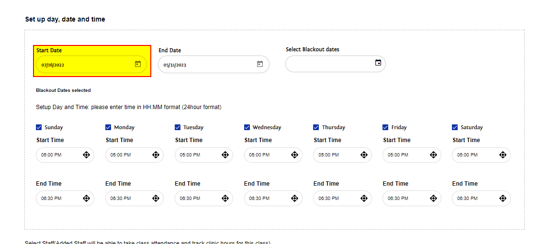Click Monday End Time picker icon
This screenshot has width=551, height=244.
(156, 198)
